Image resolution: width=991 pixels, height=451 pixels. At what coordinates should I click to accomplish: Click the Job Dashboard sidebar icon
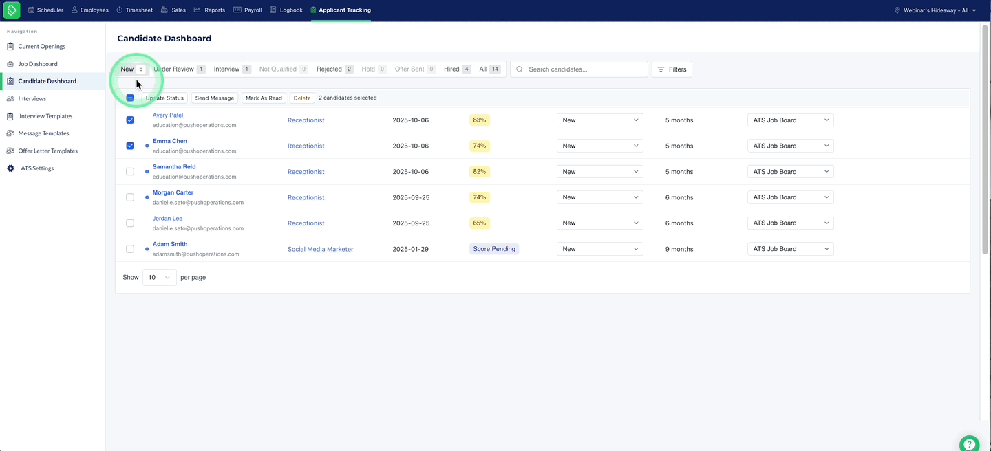point(10,64)
